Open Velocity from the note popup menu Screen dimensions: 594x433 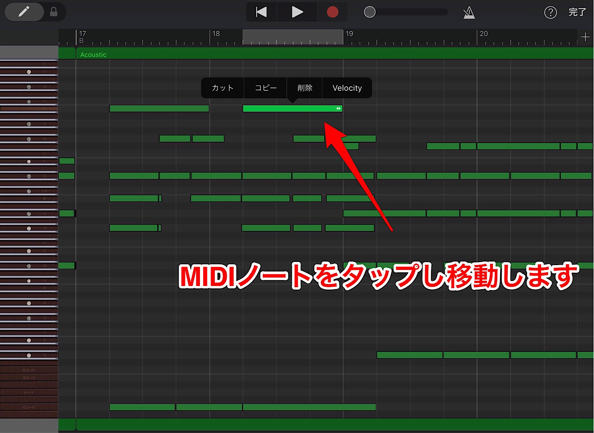tap(347, 88)
